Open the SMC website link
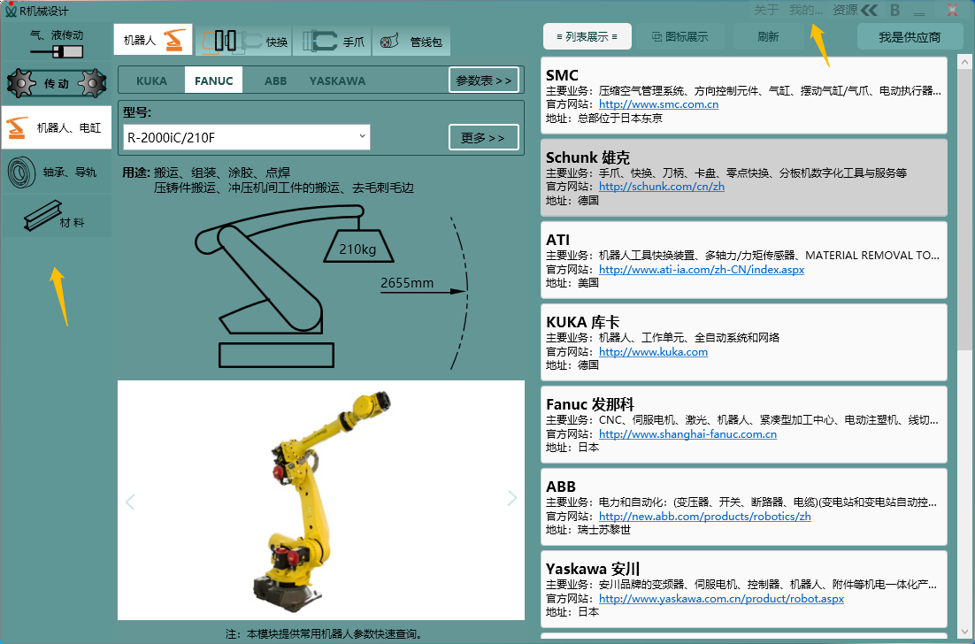 coord(658,103)
